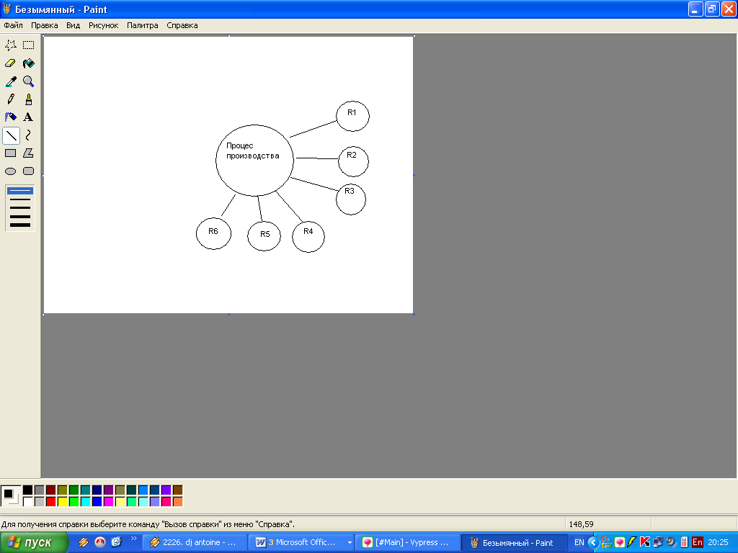
Task: Select the rectangular Select tool
Action: coord(29,45)
